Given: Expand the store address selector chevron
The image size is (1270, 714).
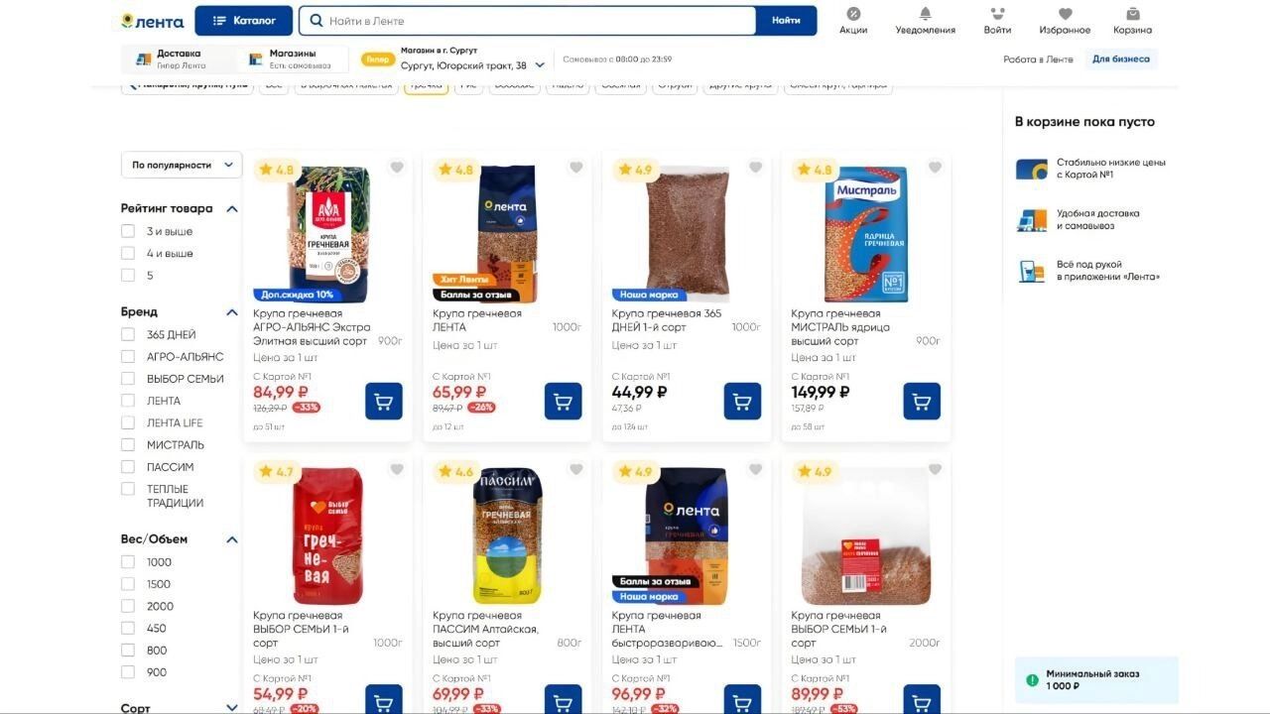Looking at the screenshot, I should click(x=540, y=65).
